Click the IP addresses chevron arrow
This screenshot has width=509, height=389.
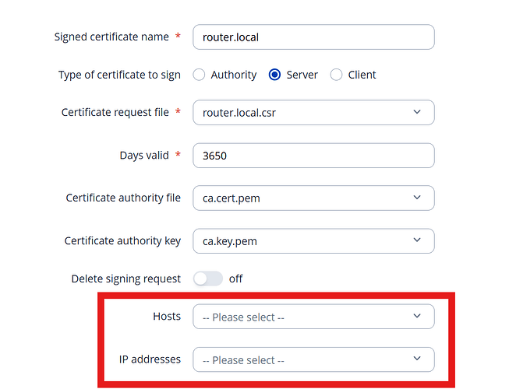point(417,359)
